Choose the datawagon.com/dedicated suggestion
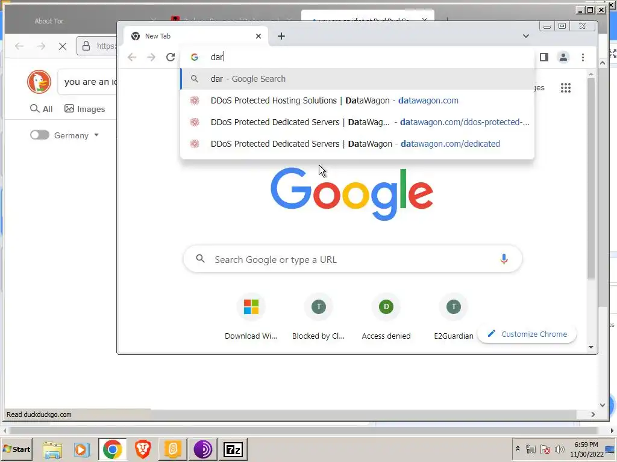The image size is (617, 462). (357, 144)
